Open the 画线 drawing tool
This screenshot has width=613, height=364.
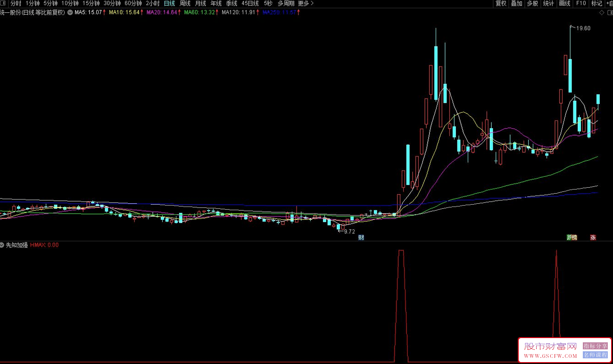564,3
